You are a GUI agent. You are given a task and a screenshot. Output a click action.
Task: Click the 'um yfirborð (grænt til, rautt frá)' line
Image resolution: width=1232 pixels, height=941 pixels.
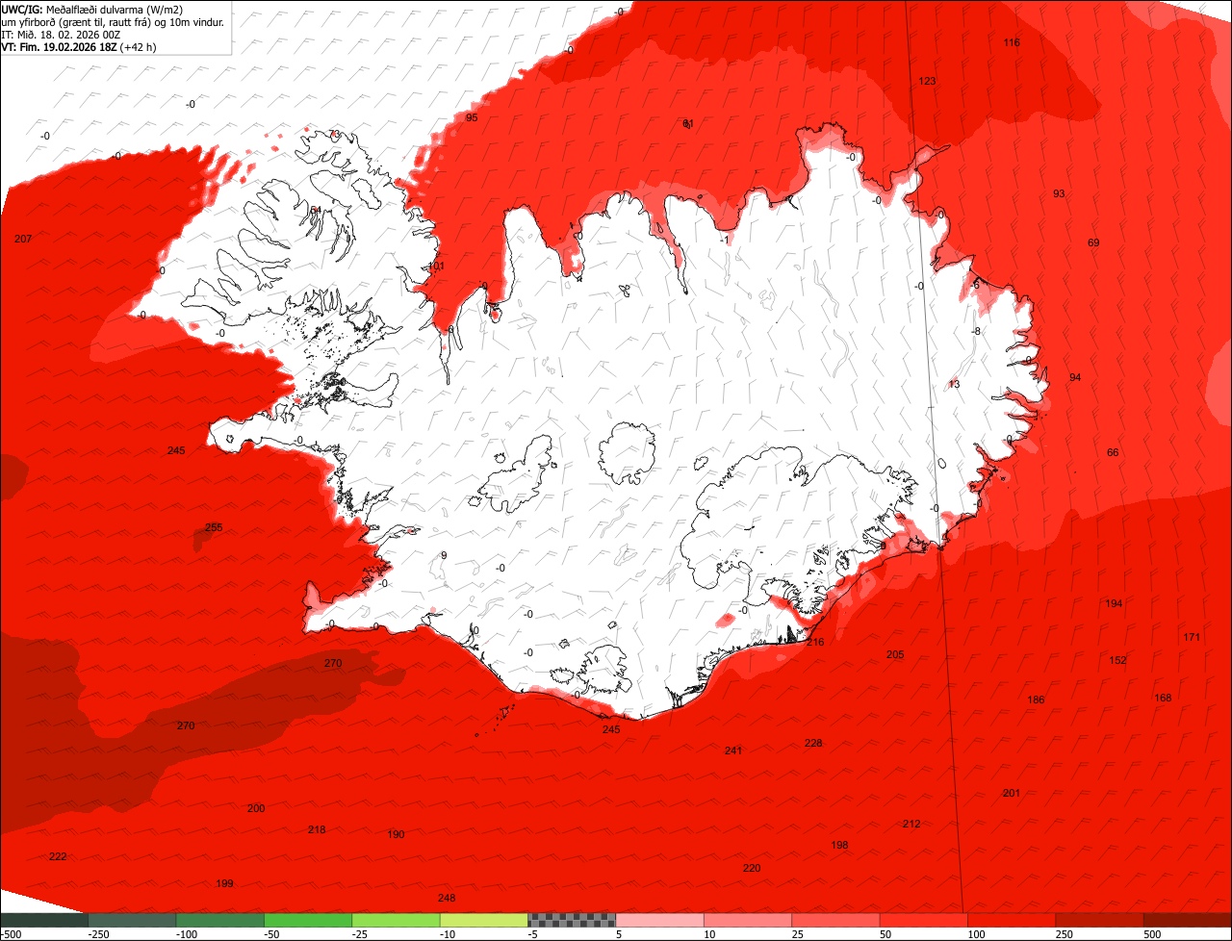click(114, 21)
